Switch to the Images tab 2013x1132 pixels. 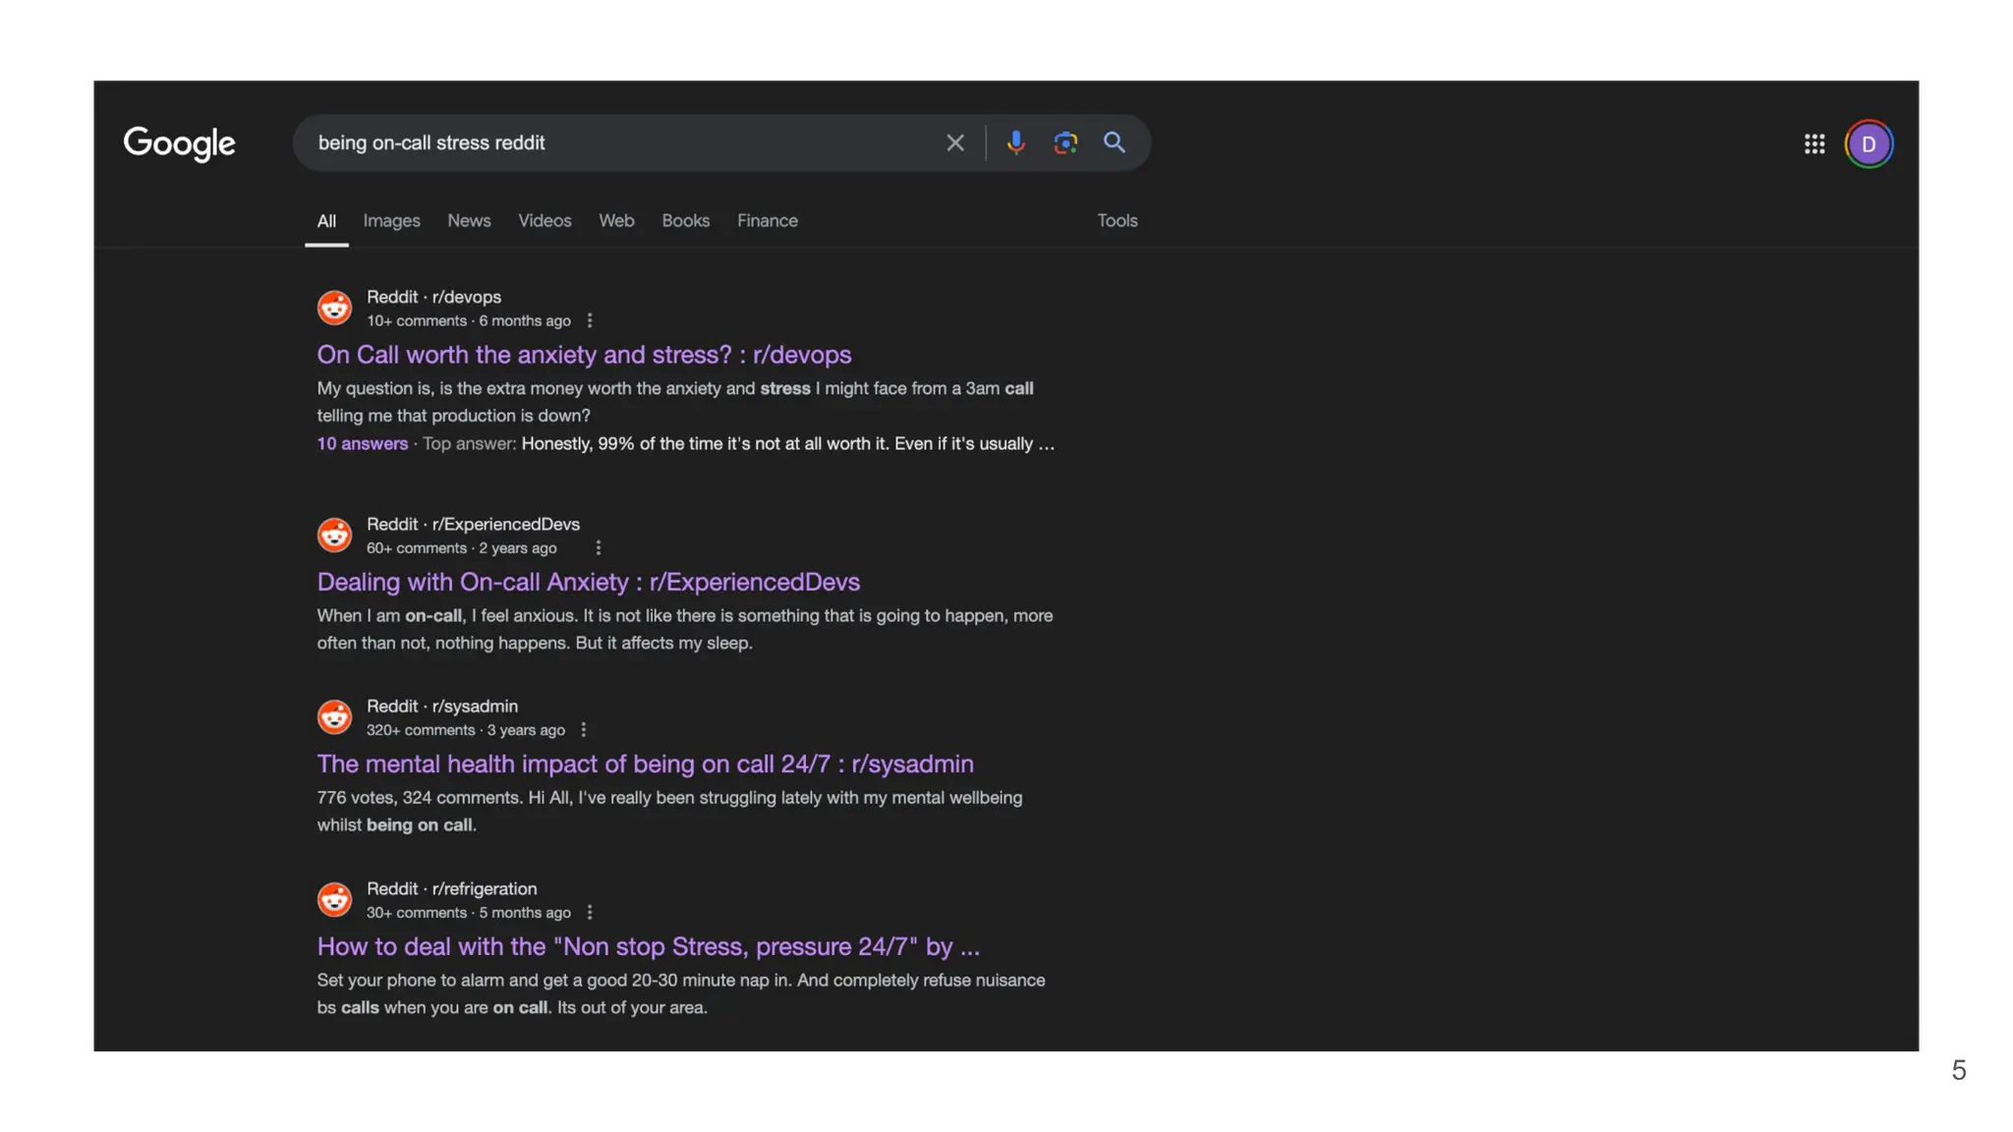click(x=391, y=221)
